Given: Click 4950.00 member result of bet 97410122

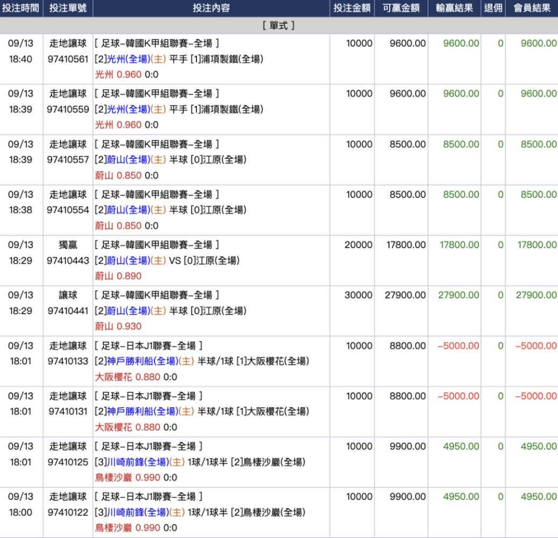Looking at the screenshot, I should point(539,497).
